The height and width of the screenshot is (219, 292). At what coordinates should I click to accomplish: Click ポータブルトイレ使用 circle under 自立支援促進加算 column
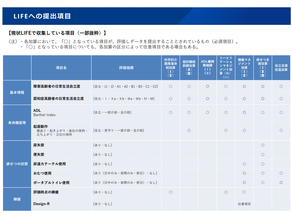coord(281,182)
